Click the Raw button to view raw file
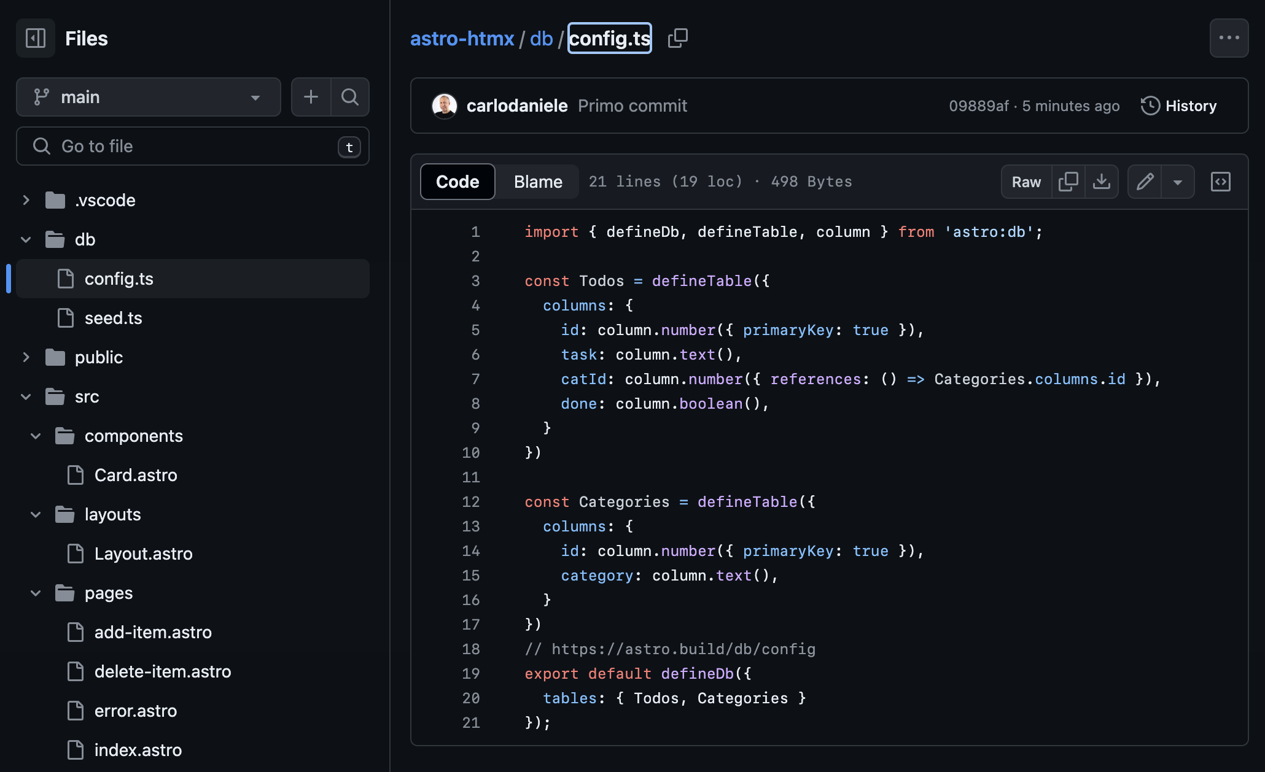 tap(1027, 180)
